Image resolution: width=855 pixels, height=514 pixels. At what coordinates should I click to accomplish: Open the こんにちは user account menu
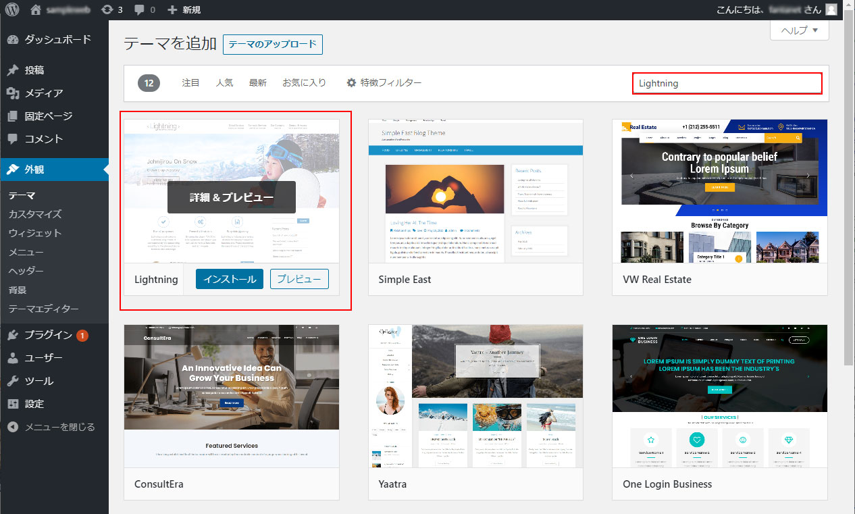pos(777,10)
